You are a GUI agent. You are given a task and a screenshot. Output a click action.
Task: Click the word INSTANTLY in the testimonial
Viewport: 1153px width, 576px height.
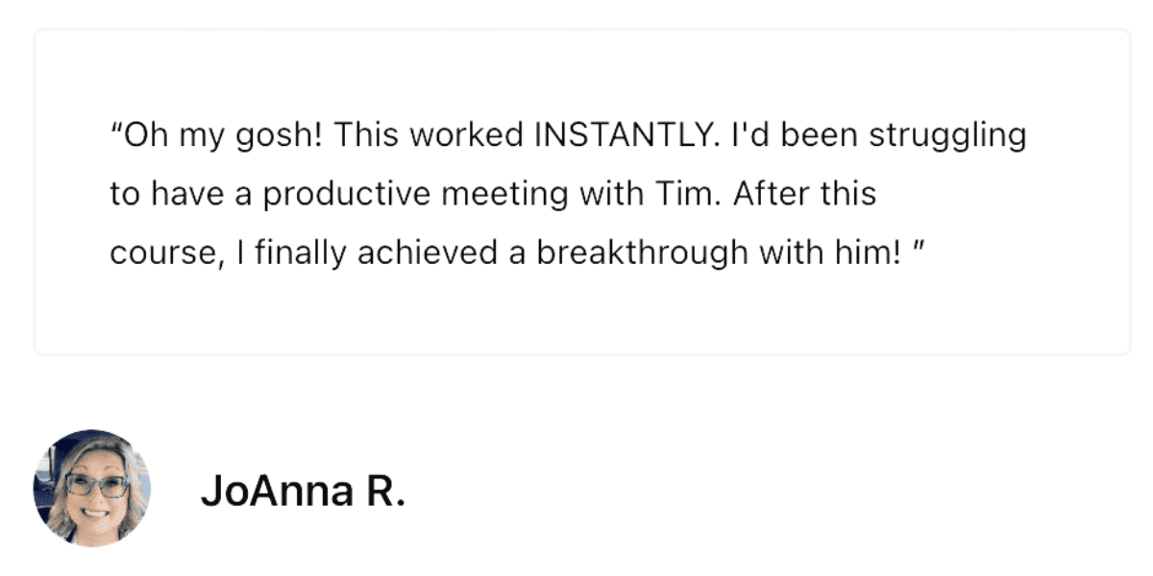tap(626, 136)
